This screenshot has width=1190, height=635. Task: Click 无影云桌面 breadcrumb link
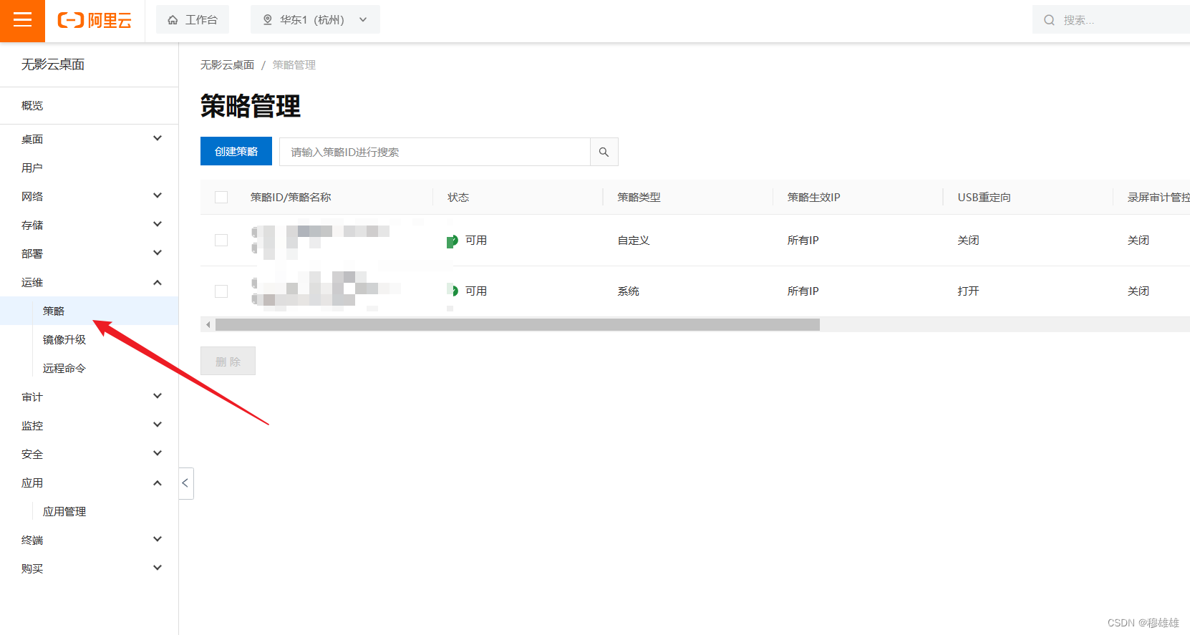[x=227, y=65]
